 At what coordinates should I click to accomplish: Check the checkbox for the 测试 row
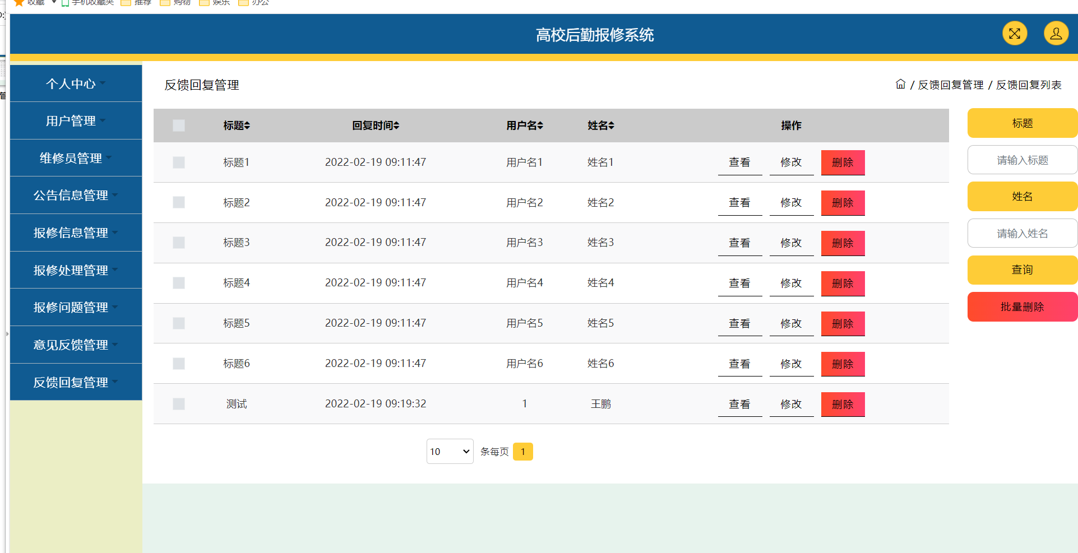(x=179, y=403)
